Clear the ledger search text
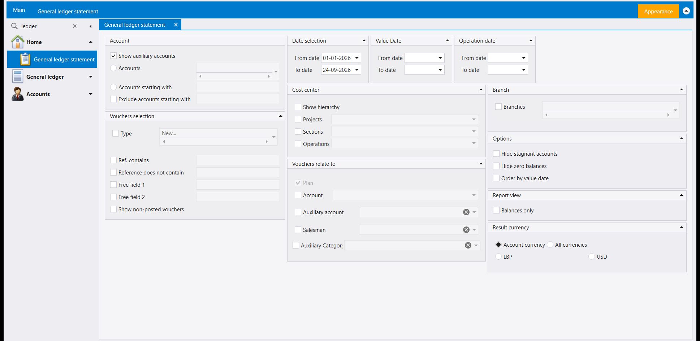 tap(75, 26)
